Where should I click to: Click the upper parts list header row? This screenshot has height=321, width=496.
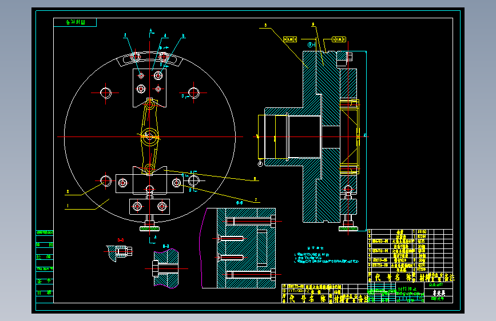[410, 278]
